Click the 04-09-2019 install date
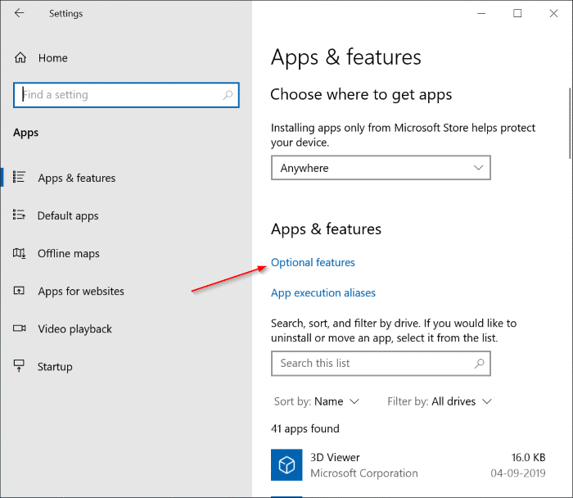Viewport: 573px width, 498px height. (518, 473)
